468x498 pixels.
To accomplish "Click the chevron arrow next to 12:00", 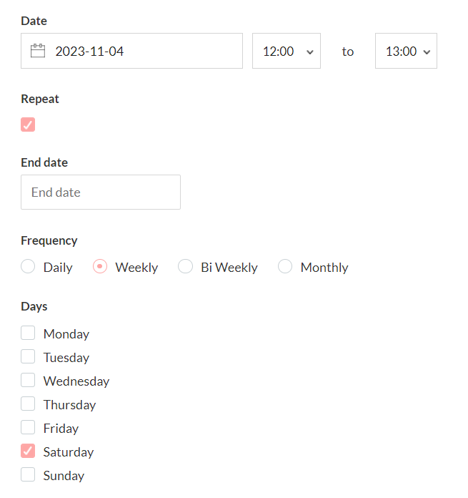I will 310,52.
